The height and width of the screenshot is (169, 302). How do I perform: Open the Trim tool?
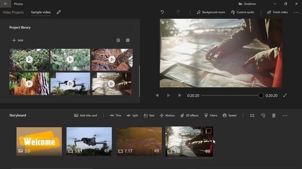(116, 115)
